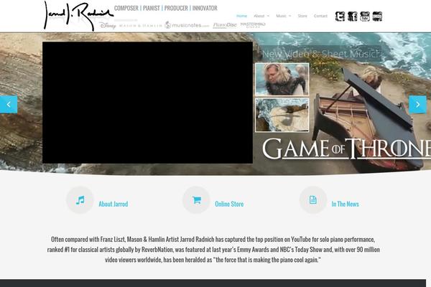The image size is (431, 287).
Task: Click the COMPOSER tagline word
Action: [126, 8]
